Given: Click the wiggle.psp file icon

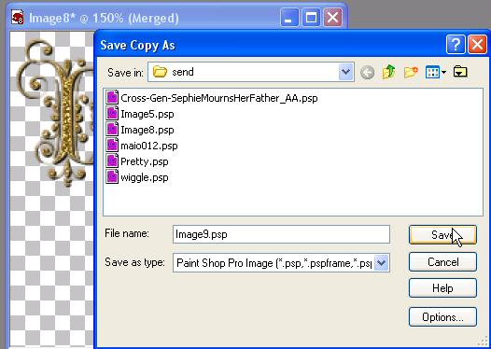Looking at the screenshot, I should pyautogui.click(x=112, y=177).
